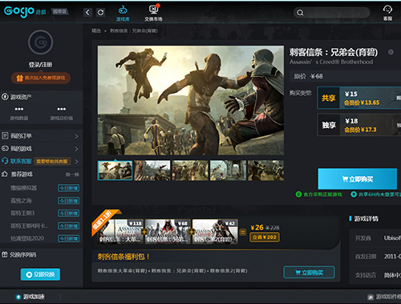Select the second screenshot thumbnail

[152, 170]
